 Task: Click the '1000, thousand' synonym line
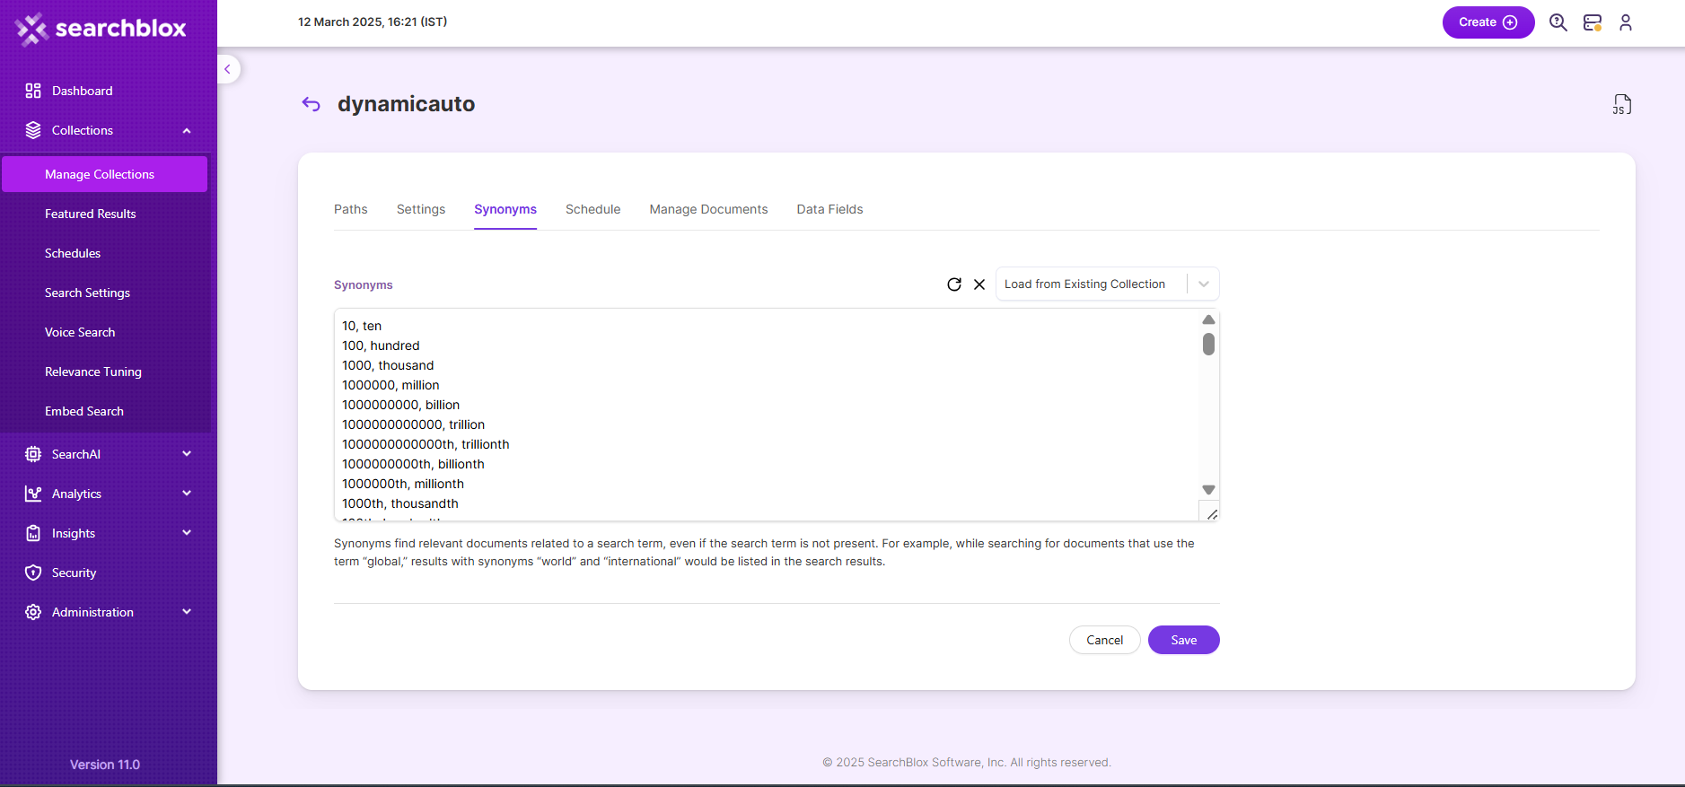[x=388, y=365]
